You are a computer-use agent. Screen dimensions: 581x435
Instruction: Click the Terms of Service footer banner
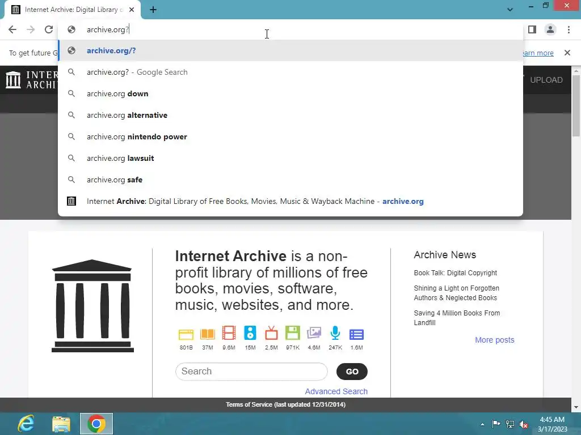coord(286,404)
